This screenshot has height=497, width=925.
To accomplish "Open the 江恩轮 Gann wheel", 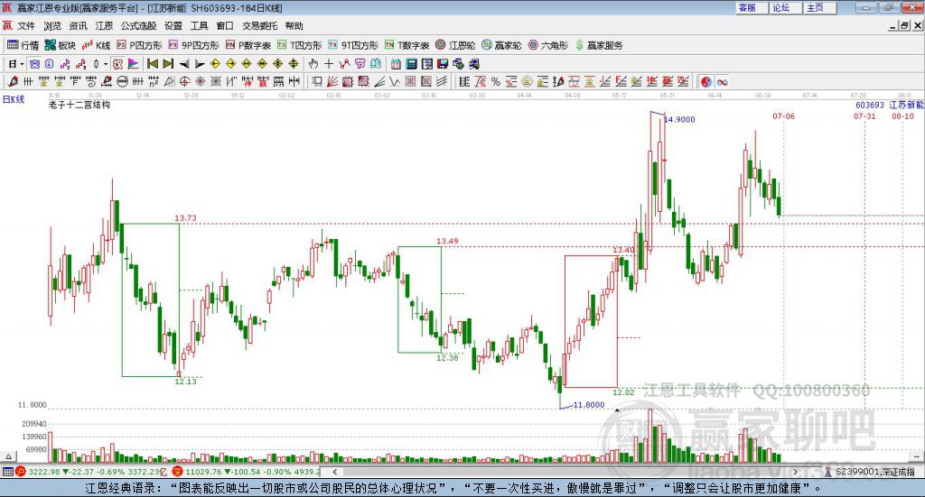I will (x=455, y=45).
